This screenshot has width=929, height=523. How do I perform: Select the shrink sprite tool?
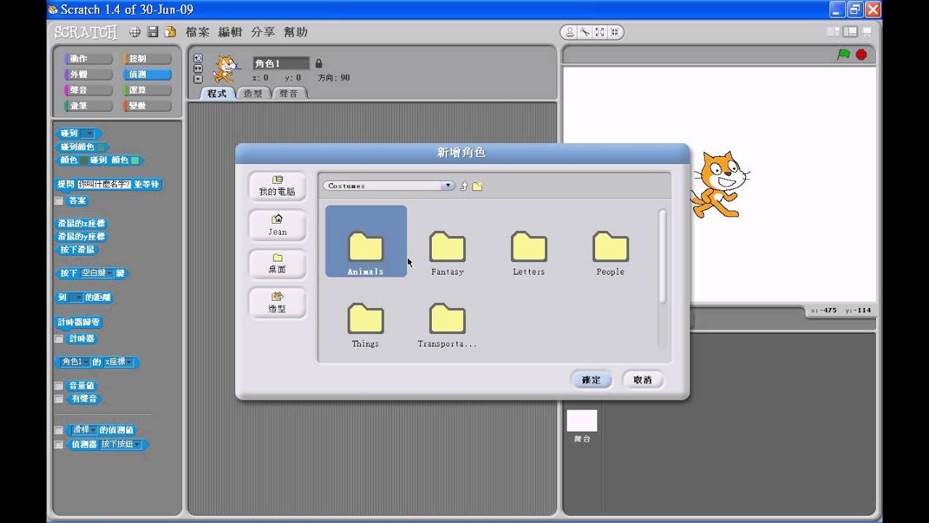pos(615,32)
